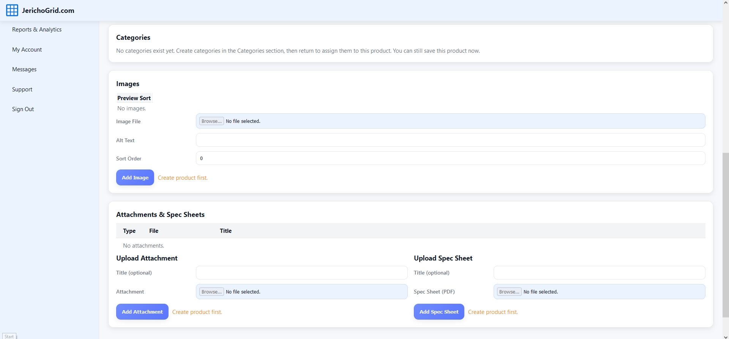
Task: Click the spec sheet Title (optional) field
Action: pos(599,273)
